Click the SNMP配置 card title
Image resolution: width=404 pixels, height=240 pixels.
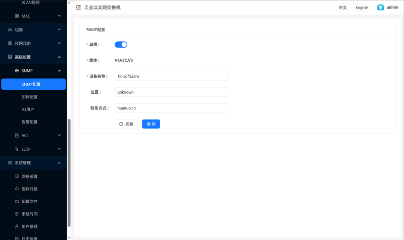click(95, 30)
